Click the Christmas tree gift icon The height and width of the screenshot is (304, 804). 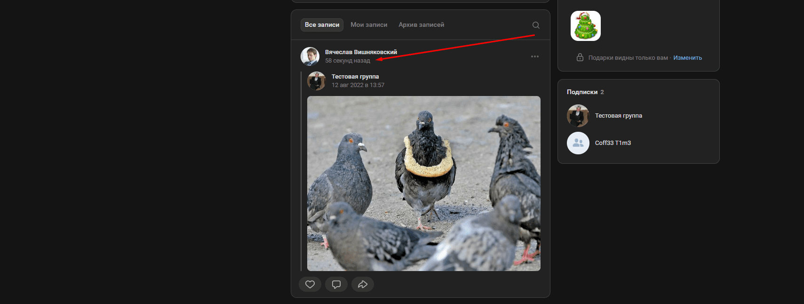[585, 26]
